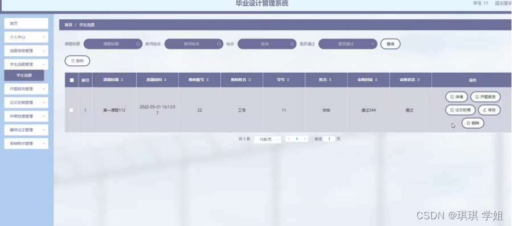Screen dimensions: 512x226
Task: Sort the table by 审核状态
Action: pos(419,80)
